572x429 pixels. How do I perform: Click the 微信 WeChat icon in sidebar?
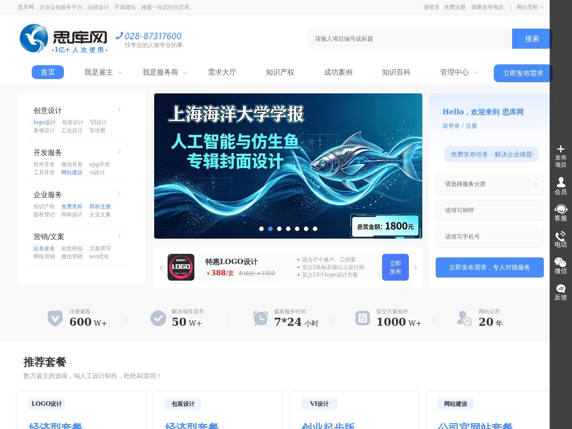pyautogui.click(x=560, y=262)
